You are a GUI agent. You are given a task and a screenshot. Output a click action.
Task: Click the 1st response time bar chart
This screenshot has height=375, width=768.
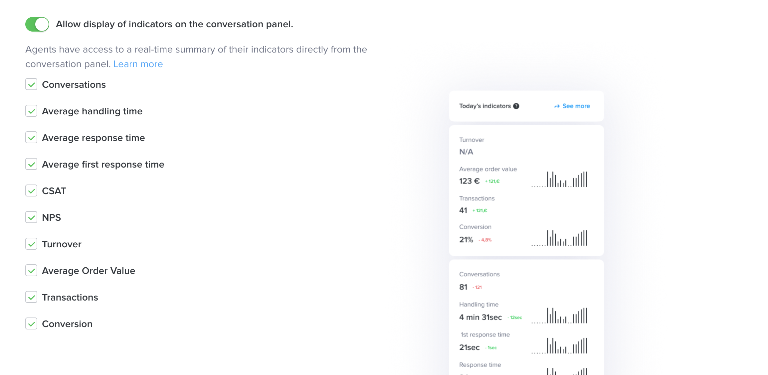click(559, 346)
